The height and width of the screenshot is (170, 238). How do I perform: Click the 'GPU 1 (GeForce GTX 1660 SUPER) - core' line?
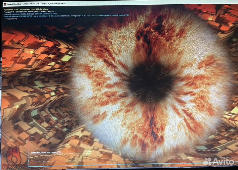pos(66,15)
